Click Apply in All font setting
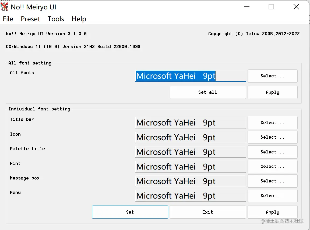The width and height of the screenshot is (310, 230). [x=272, y=92]
